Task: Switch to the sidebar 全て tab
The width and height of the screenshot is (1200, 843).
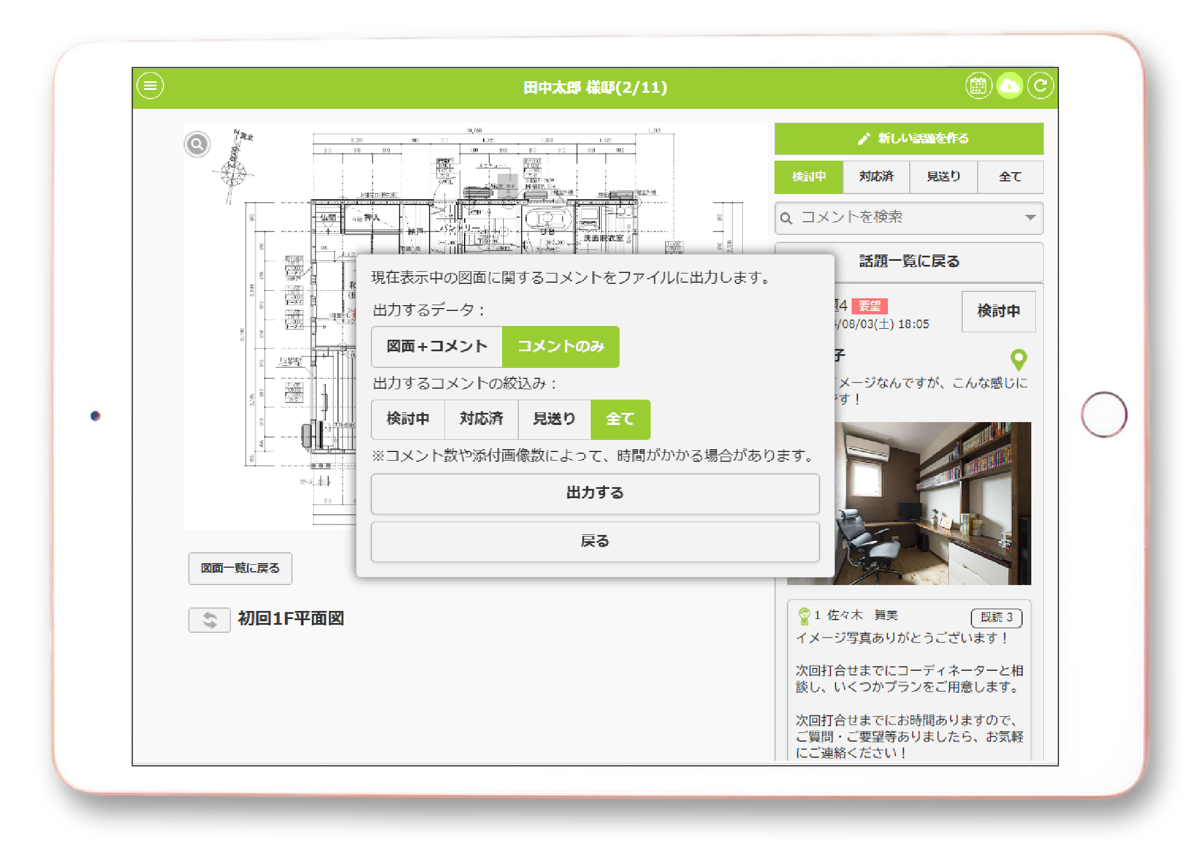Action: coord(1010,177)
